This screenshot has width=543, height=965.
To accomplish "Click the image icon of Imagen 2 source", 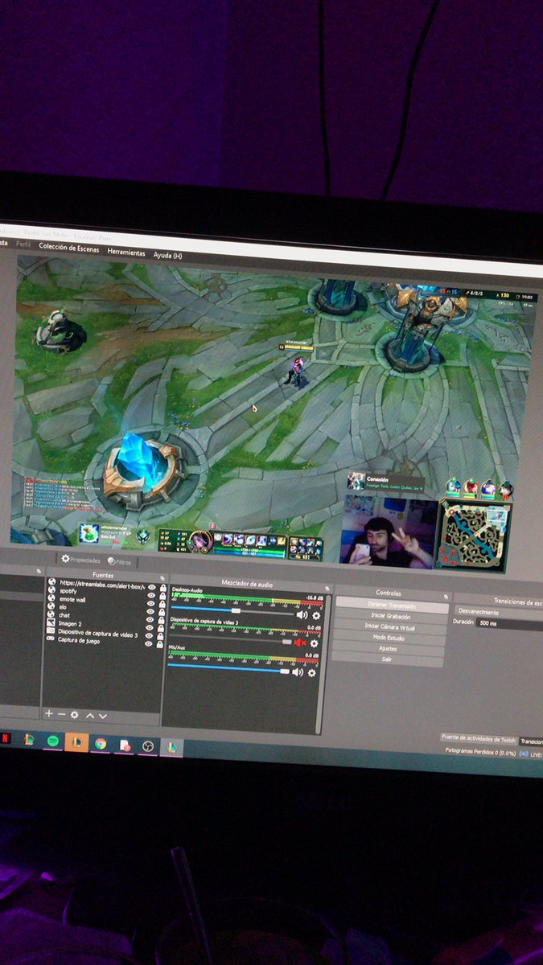I will (x=51, y=623).
